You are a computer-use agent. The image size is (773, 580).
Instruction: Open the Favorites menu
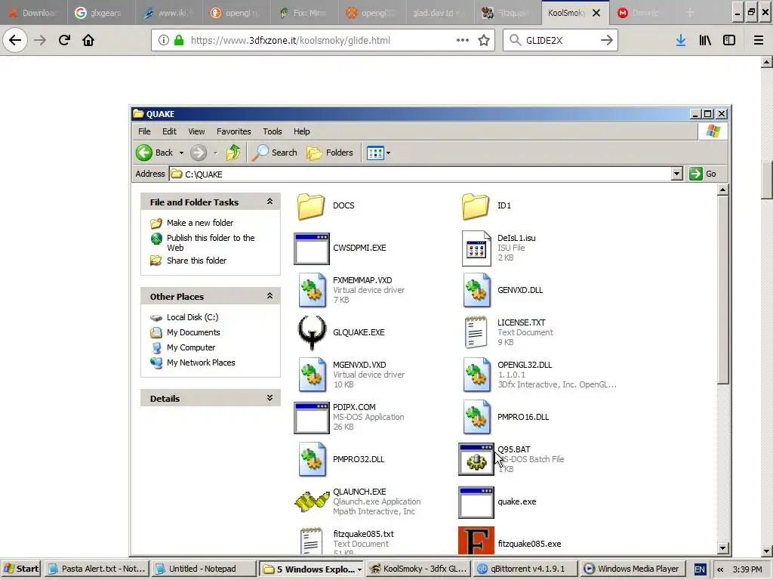point(234,131)
